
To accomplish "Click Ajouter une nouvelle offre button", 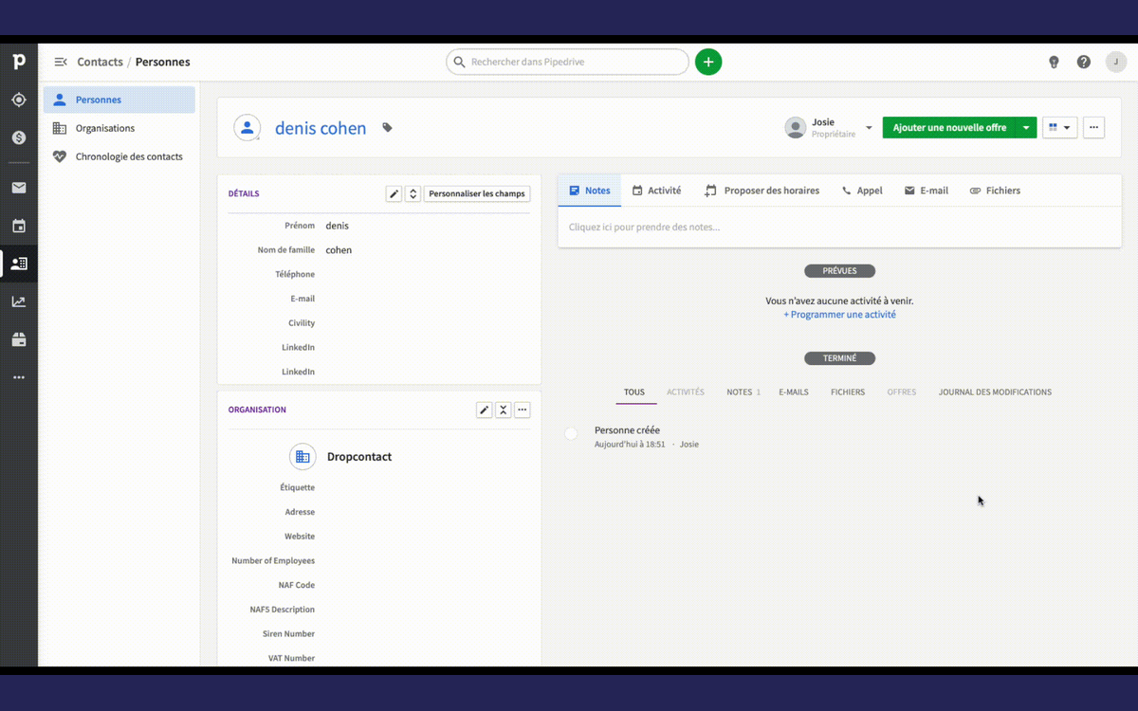I will coord(949,127).
